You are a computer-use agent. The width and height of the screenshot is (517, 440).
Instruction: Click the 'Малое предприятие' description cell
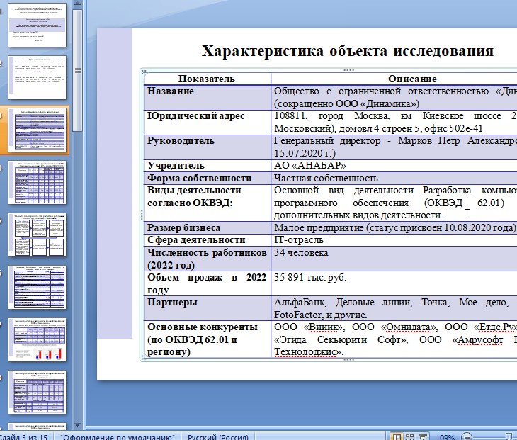[x=394, y=228]
